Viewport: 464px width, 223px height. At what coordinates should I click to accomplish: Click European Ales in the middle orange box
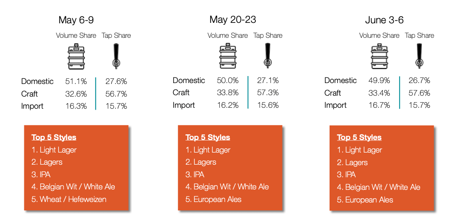click(218, 199)
